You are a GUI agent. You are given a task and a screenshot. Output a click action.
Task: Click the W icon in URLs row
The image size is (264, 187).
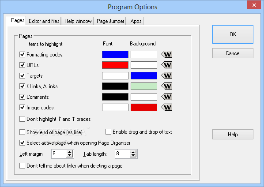[167, 65]
